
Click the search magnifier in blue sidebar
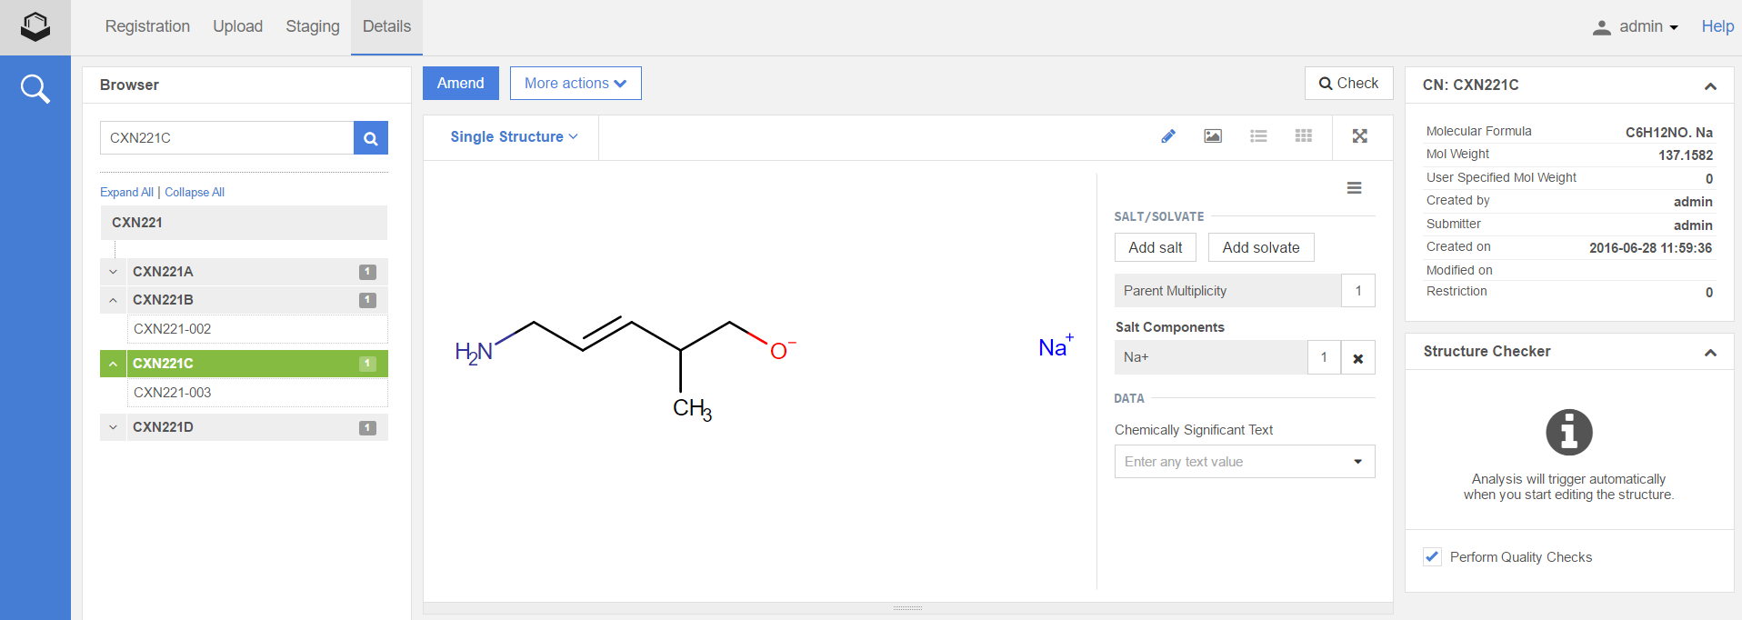pyautogui.click(x=35, y=89)
